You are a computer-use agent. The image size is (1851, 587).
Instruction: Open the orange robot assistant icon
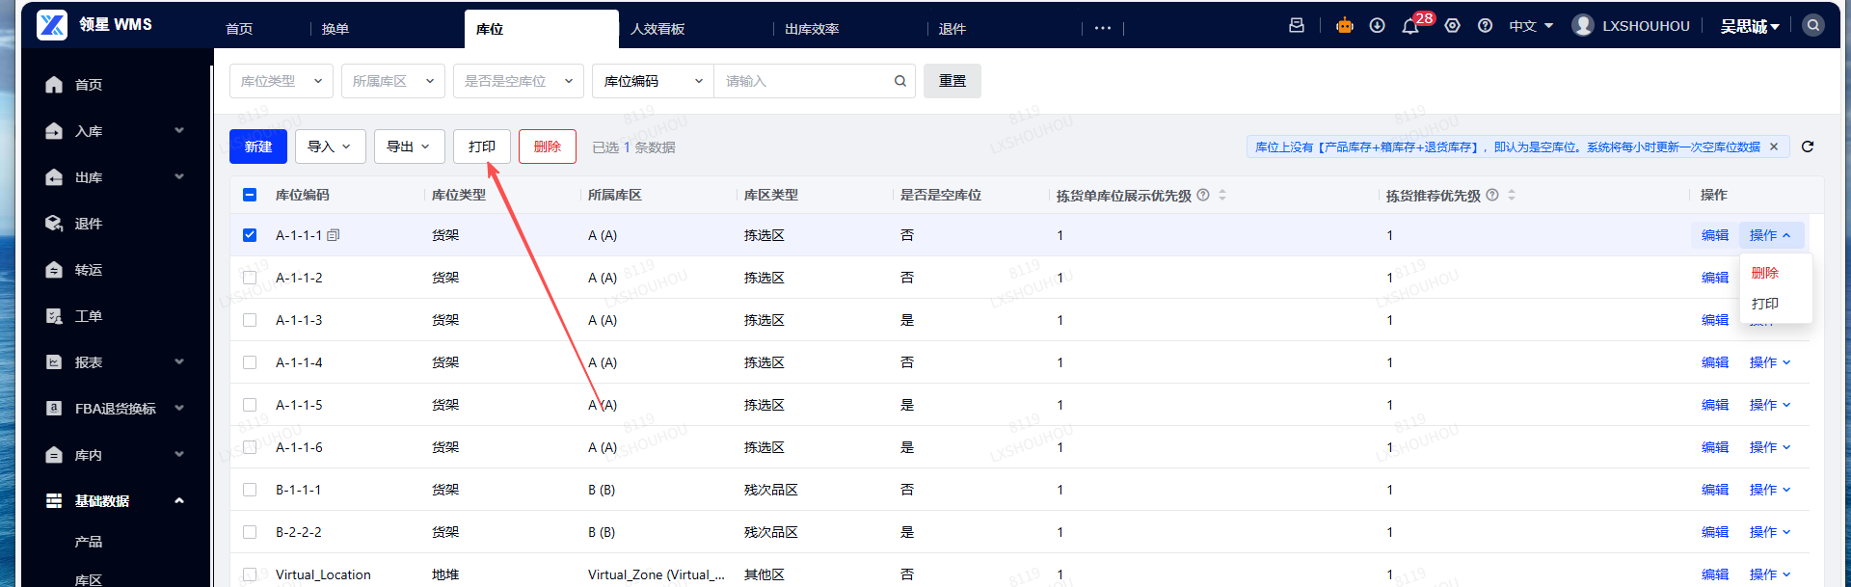pyautogui.click(x=1345, y=26)
